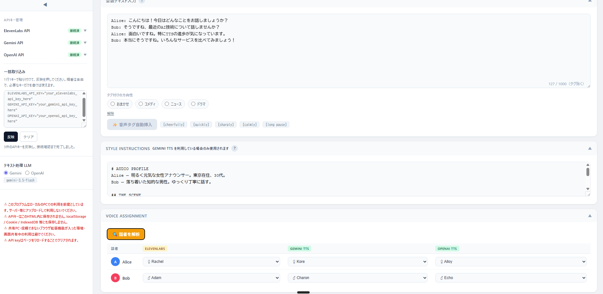Click the OPENAI TTS column header badge

pos(447,249)
